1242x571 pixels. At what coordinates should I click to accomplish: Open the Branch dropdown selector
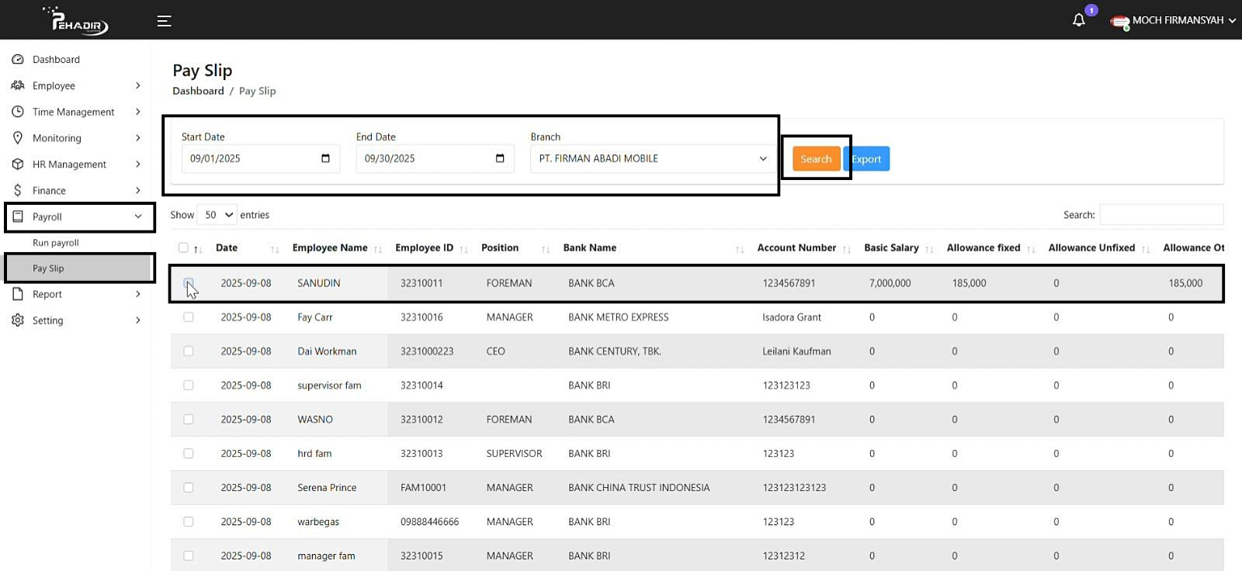click(x=652, y=158)
